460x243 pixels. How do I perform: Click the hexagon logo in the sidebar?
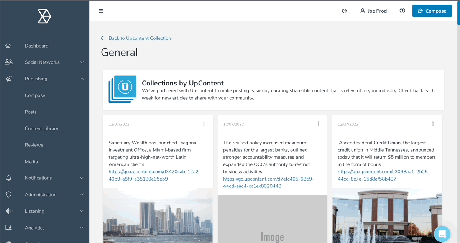(x=44, y=16)
